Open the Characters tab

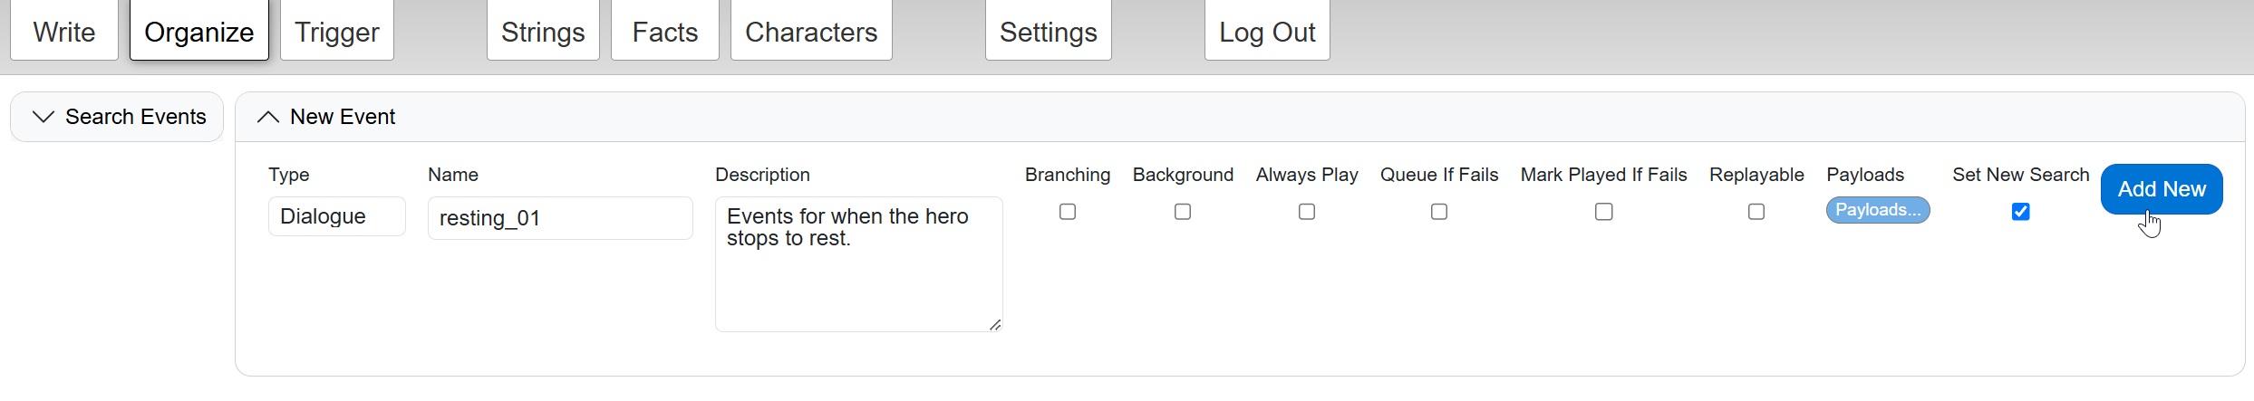[811, 32]
